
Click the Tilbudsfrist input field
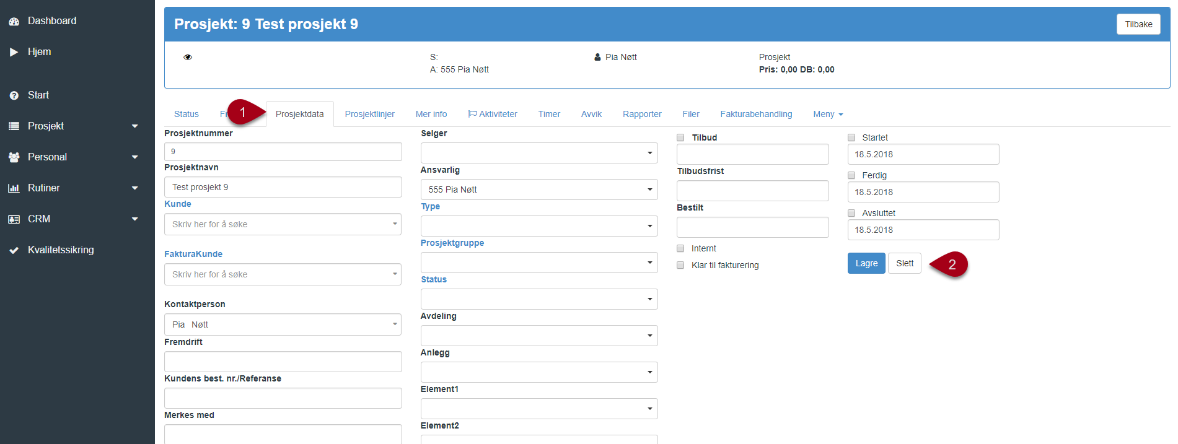(x=752, y=191)
